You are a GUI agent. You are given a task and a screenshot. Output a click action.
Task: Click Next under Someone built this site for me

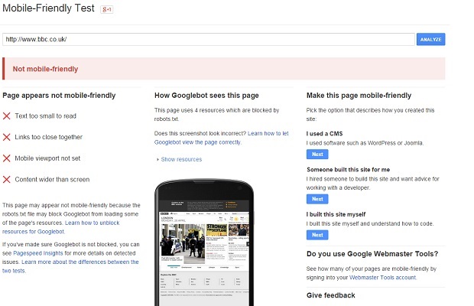(x=317, y=199)
